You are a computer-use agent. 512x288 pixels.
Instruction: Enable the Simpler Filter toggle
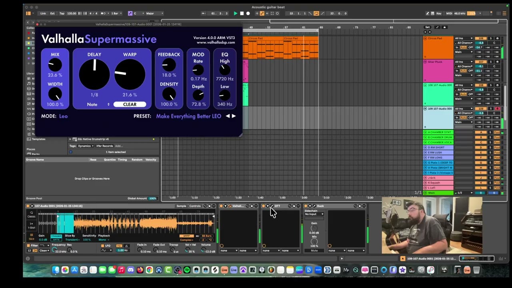(28, 245)
